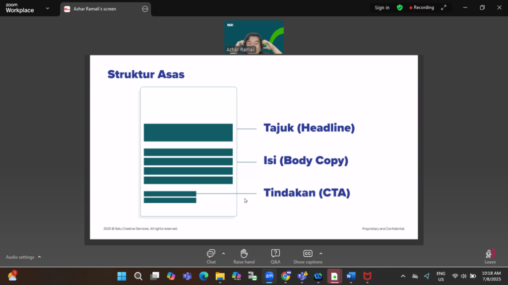Select Azhar Ramali's video thumbnail

coord(254,37)
